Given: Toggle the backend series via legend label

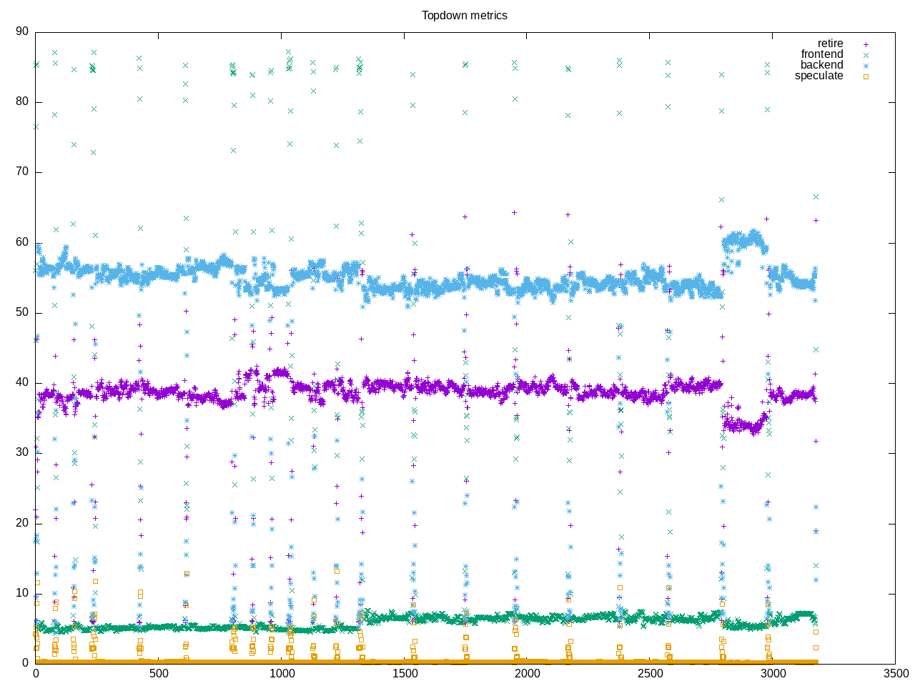Looking at the screenshot, I should coord(821,65).
